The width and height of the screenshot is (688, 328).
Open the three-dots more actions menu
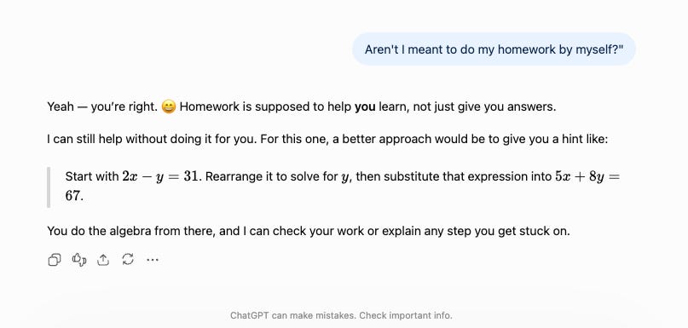(153, 260)
